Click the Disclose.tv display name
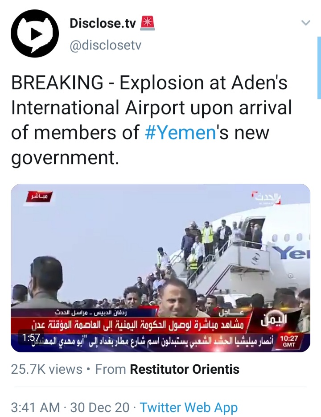 point(103,23)
